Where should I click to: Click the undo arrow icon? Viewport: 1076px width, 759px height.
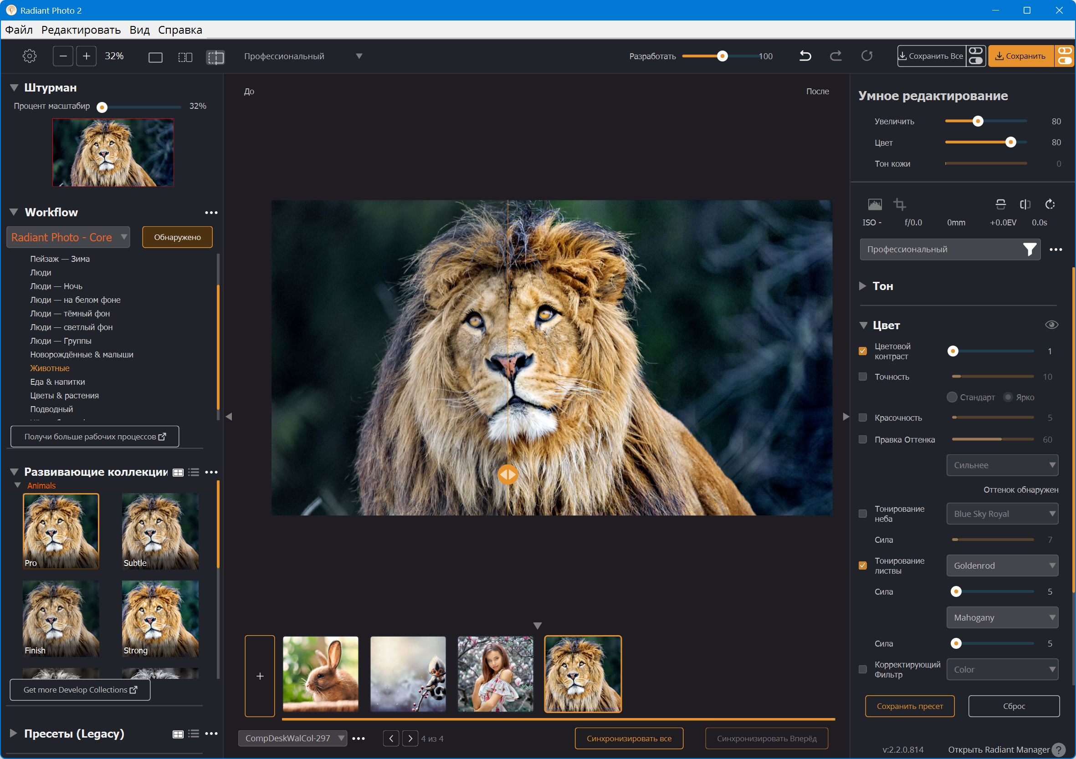click(x=805, y=56)
